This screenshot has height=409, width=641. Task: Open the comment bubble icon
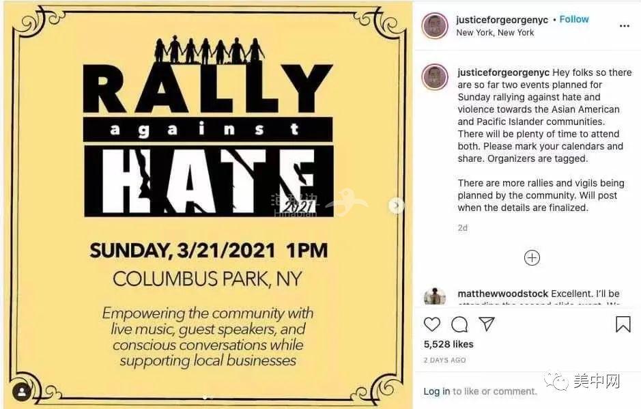(459, 324)
